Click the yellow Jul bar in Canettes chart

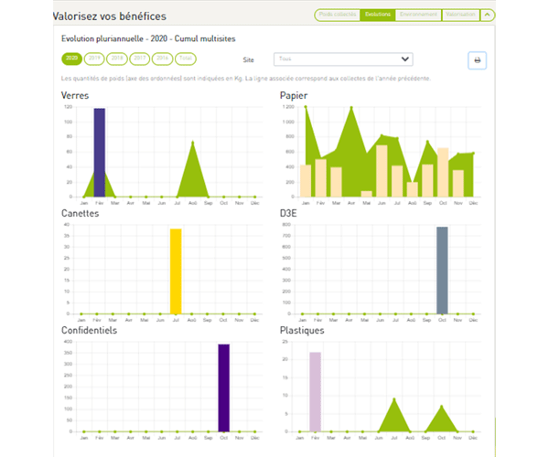point(176,271)
